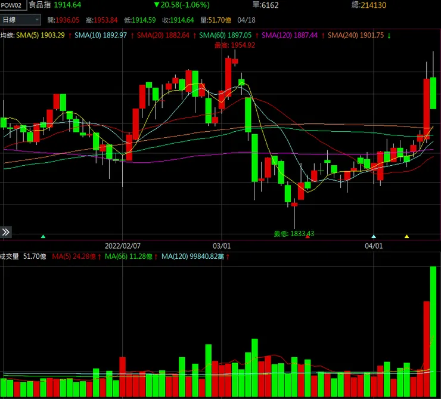Click the 單:6162 single volume value

[x=266, y=5]
